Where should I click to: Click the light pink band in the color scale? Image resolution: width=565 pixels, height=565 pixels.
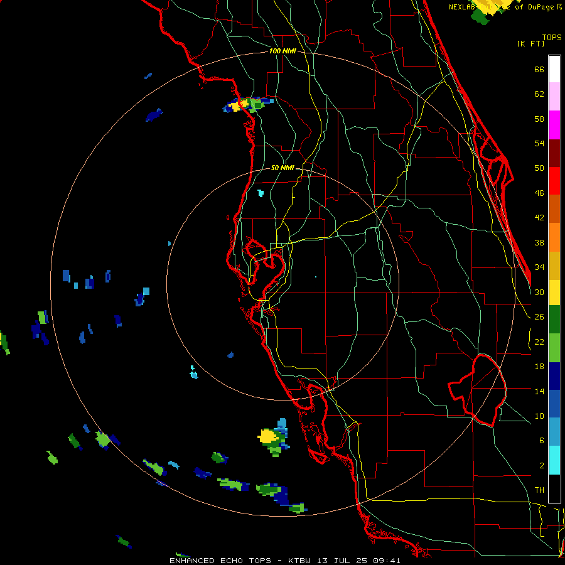(554, 97)
